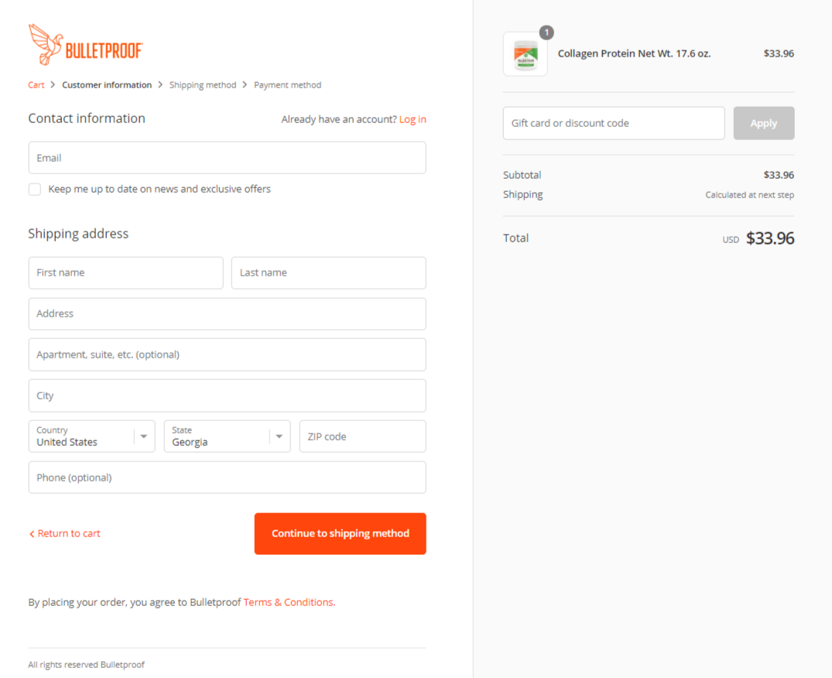Return to cart link
The image size is (832, 678).
pos(65,534)
